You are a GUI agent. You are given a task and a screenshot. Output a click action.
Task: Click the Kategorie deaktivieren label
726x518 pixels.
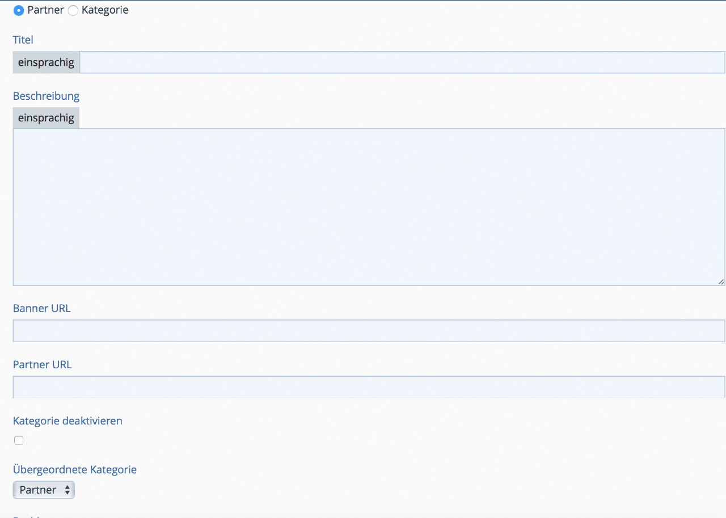67,421
